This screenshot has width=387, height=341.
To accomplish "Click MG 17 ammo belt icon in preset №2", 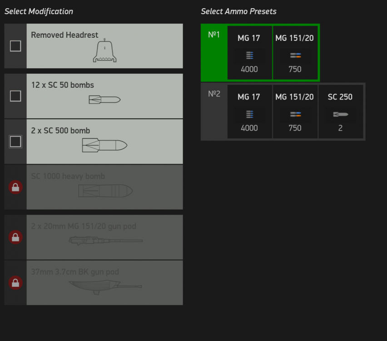I will [249, 115].
